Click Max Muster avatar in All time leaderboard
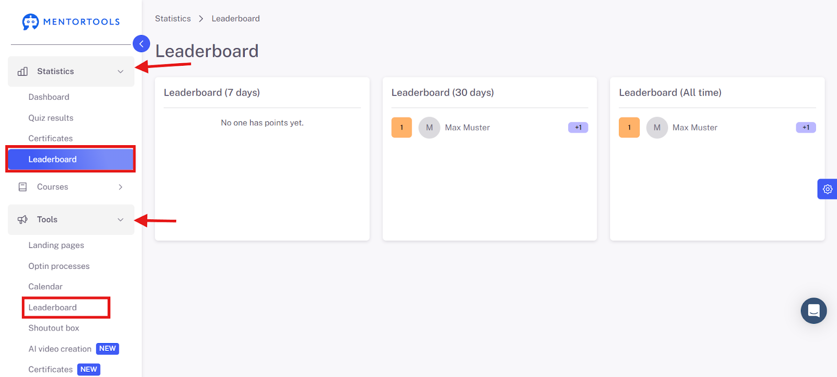Viewport: 837px width, 377px height. click(x=657, y=127)
